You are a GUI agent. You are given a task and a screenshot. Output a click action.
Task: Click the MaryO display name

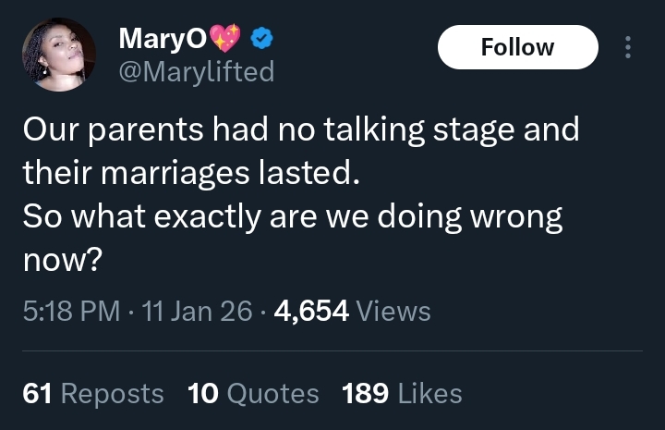(x=163, y=38)
